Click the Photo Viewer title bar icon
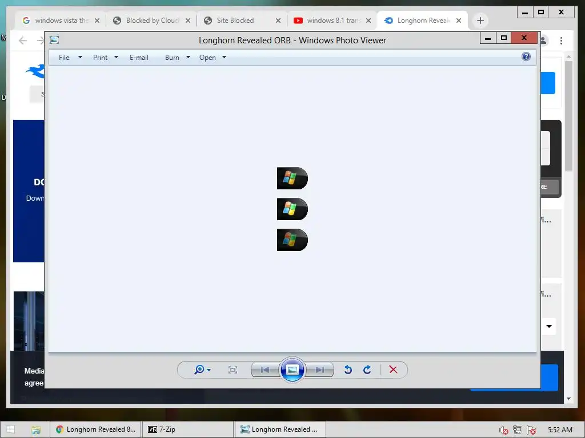Image resolution: width=585 pixels, height=438 pixels. [x=54, y=40]
